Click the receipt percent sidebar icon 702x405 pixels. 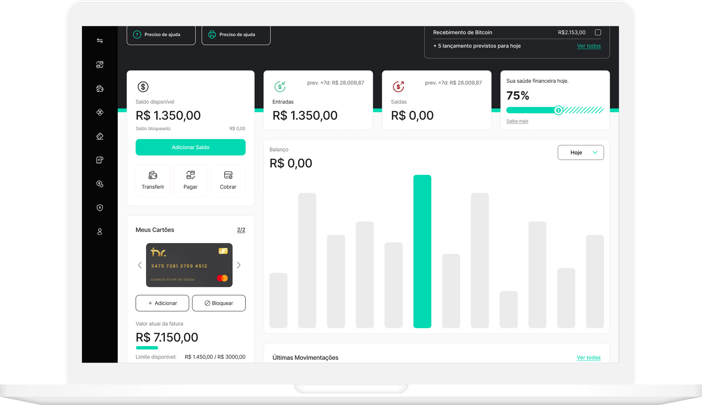100,160
